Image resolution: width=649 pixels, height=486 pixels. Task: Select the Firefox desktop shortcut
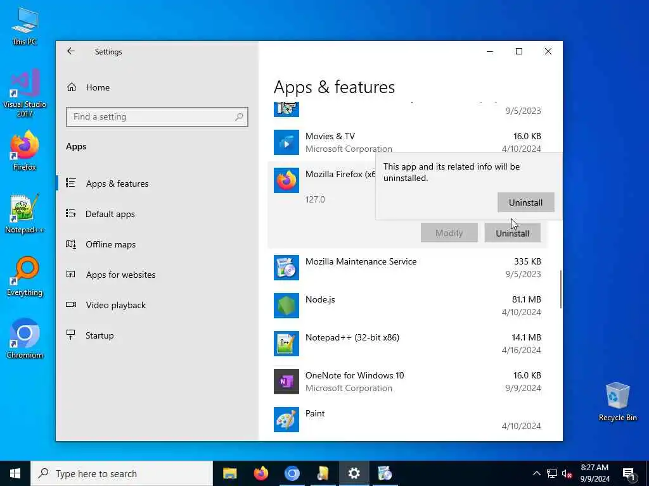pos(25,151)
